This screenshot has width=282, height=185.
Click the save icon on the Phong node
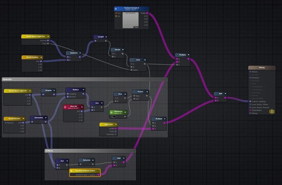click(272, 111)
